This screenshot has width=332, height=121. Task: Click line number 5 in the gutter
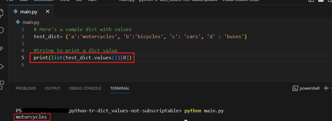point(23,58)
